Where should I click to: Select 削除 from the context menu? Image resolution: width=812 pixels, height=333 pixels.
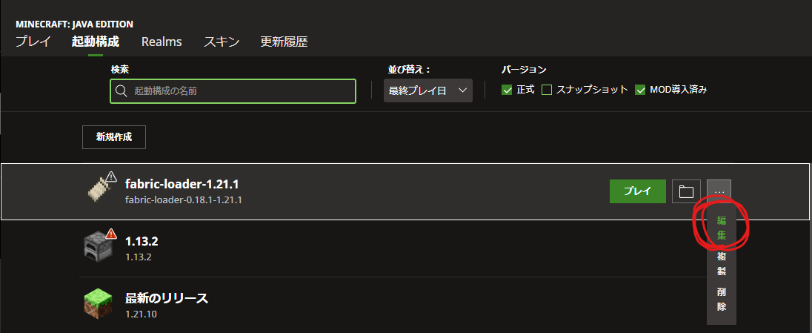click(722, 299)
